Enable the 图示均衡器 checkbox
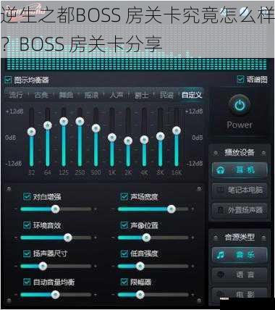275x310 pixels. [8, 80]
